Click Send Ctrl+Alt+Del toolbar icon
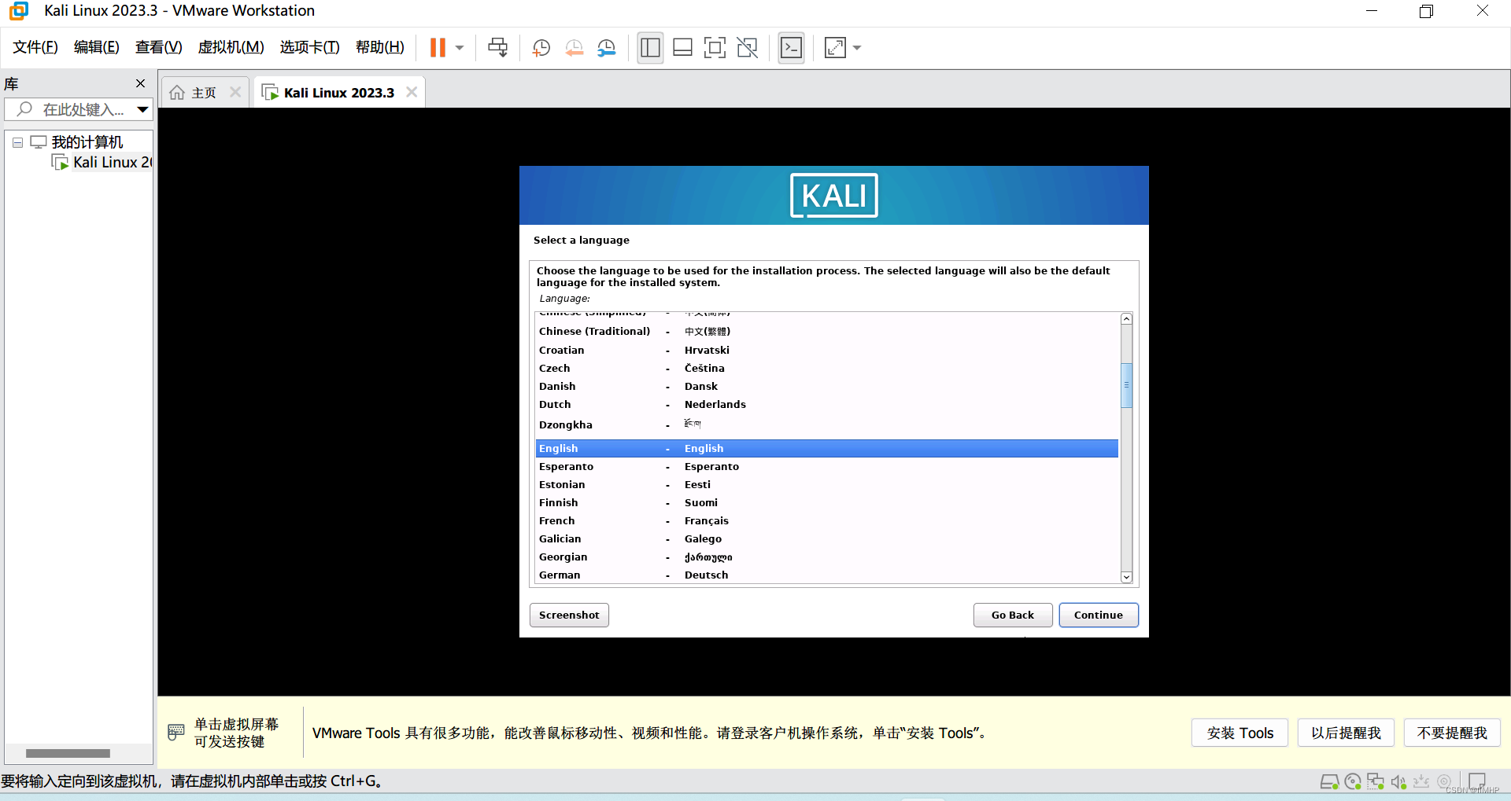 point(497,48)
